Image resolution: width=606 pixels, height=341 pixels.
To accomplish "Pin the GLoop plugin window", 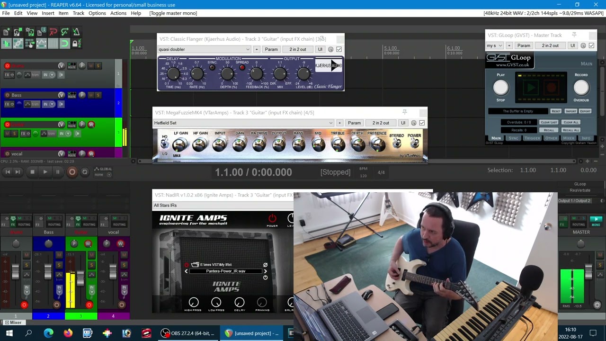I will [x=574, y=35].
